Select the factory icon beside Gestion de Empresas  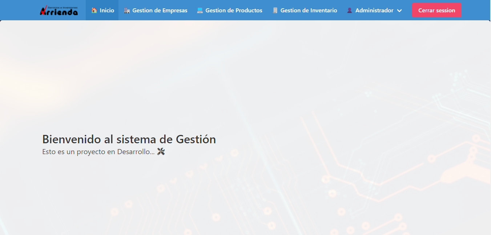click(126, 10)
